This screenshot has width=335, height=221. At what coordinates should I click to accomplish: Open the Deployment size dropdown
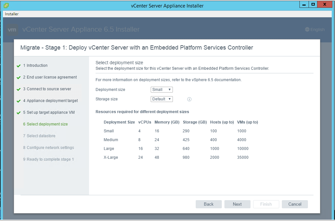(x=162, y=89)
